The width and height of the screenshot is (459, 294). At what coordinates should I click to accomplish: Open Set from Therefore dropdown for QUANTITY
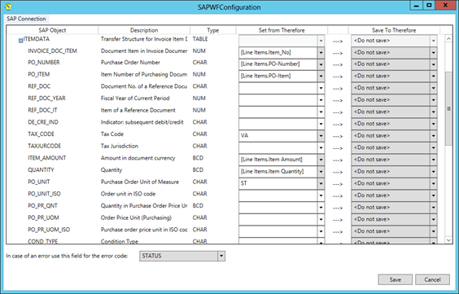(321, 172)
